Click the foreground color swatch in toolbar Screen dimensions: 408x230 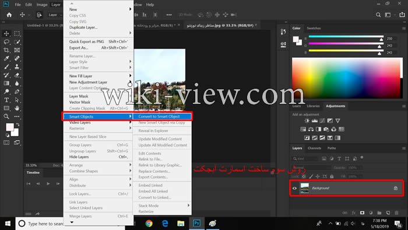[10, 127]
